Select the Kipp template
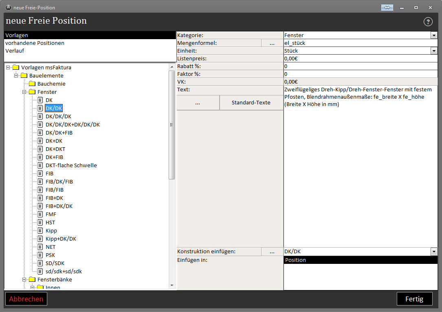 pyautogui.click(x=51, y=231)
